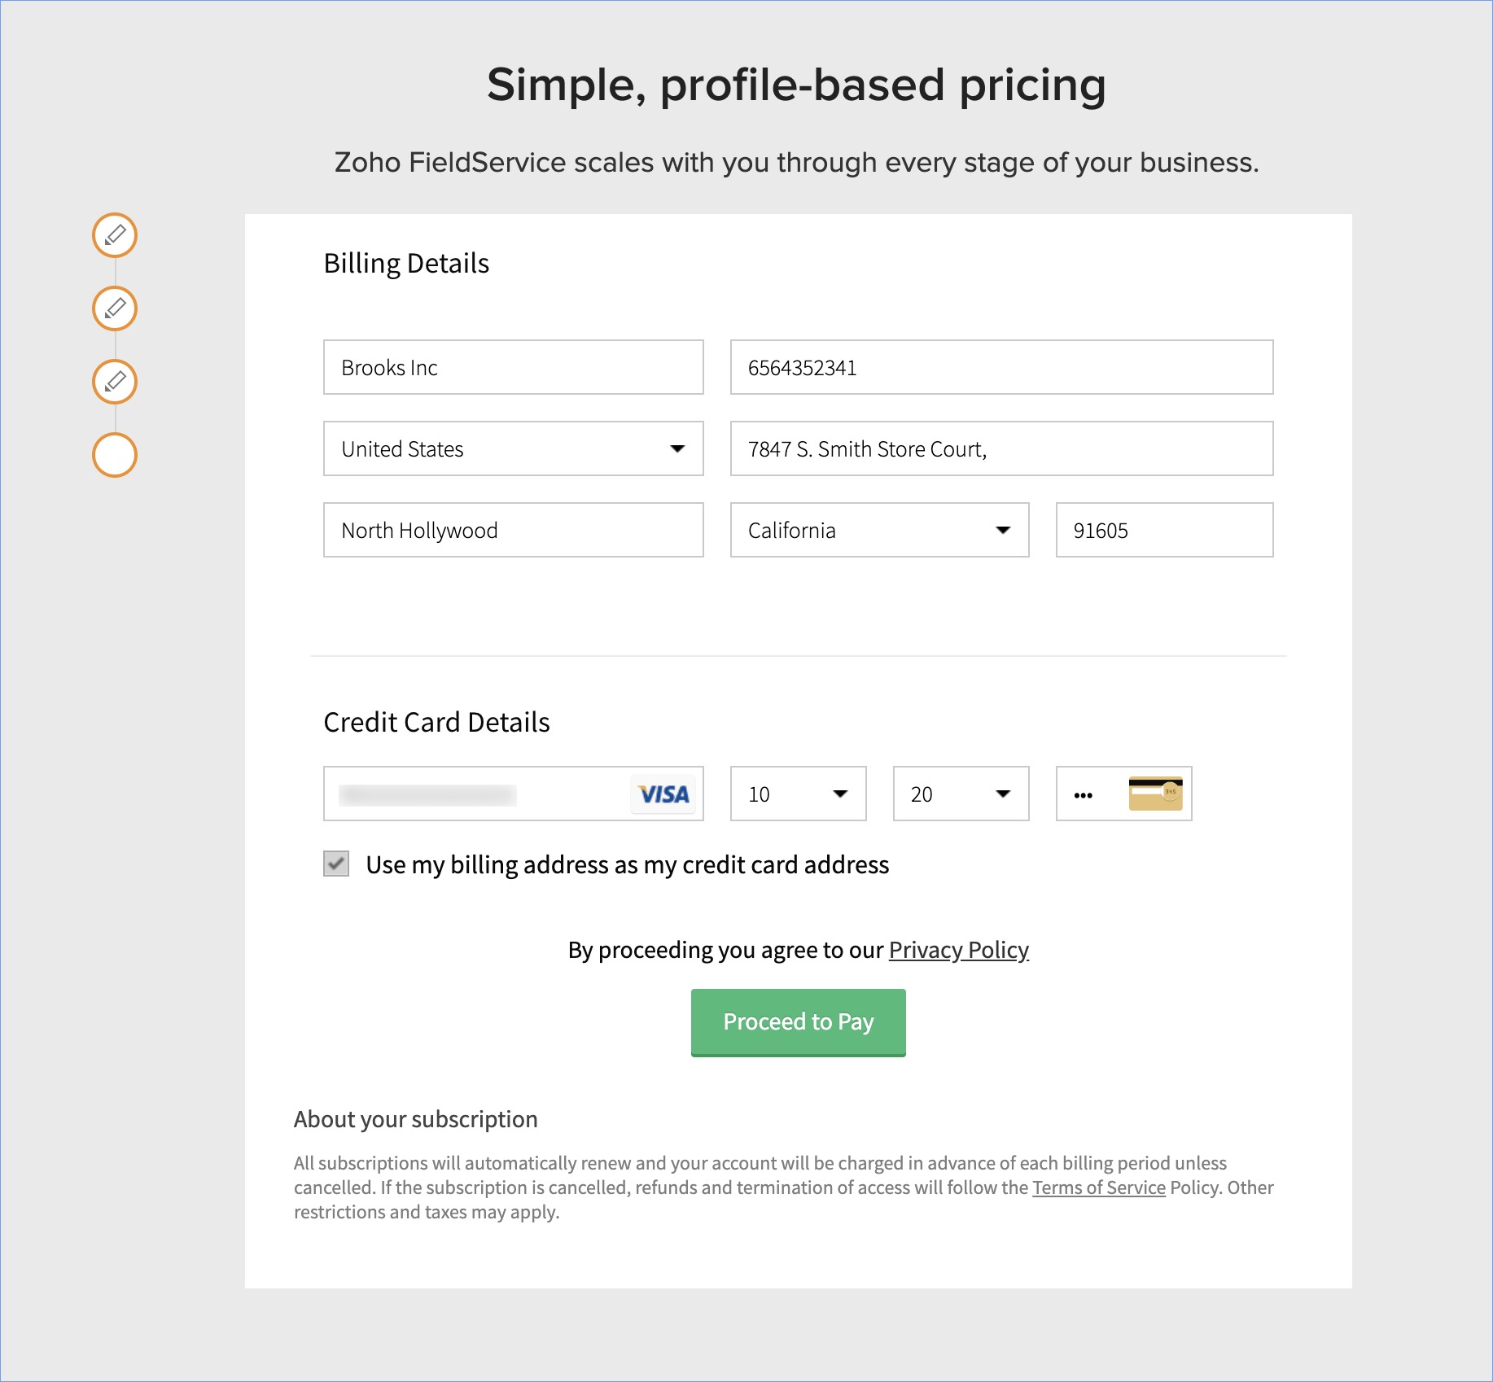The image size is (1493, 1382).
Task: Open the Privacy Policy link
Action: coord(958,950)
